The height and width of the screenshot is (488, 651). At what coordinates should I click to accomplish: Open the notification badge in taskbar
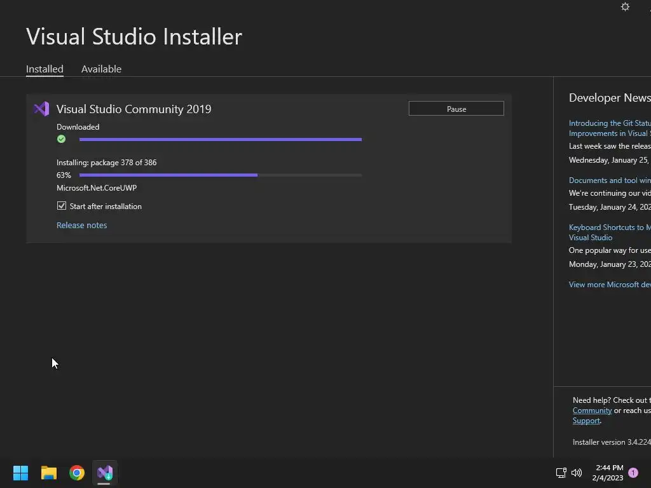pos(633,473)
